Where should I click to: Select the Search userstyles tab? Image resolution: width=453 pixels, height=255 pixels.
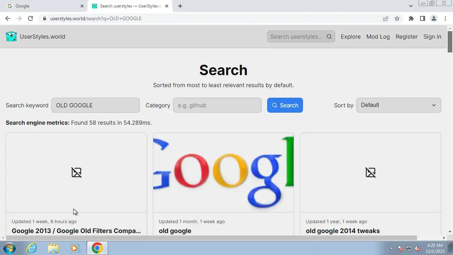coord(130,6)
